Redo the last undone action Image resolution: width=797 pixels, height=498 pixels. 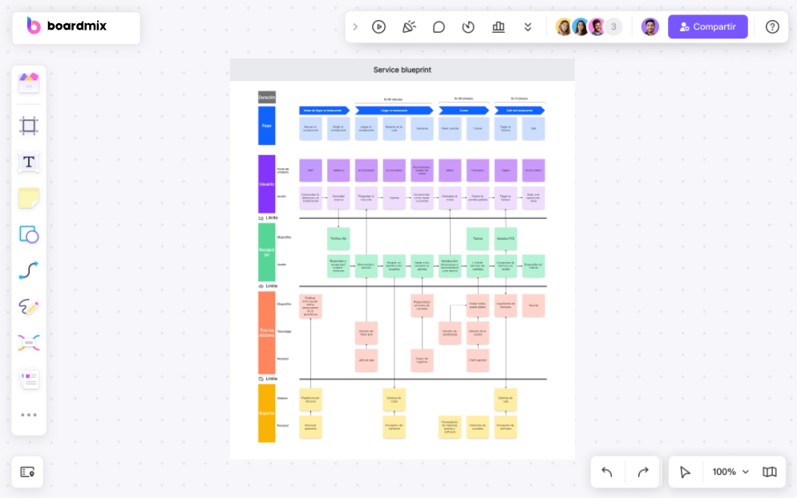[643, 472]
